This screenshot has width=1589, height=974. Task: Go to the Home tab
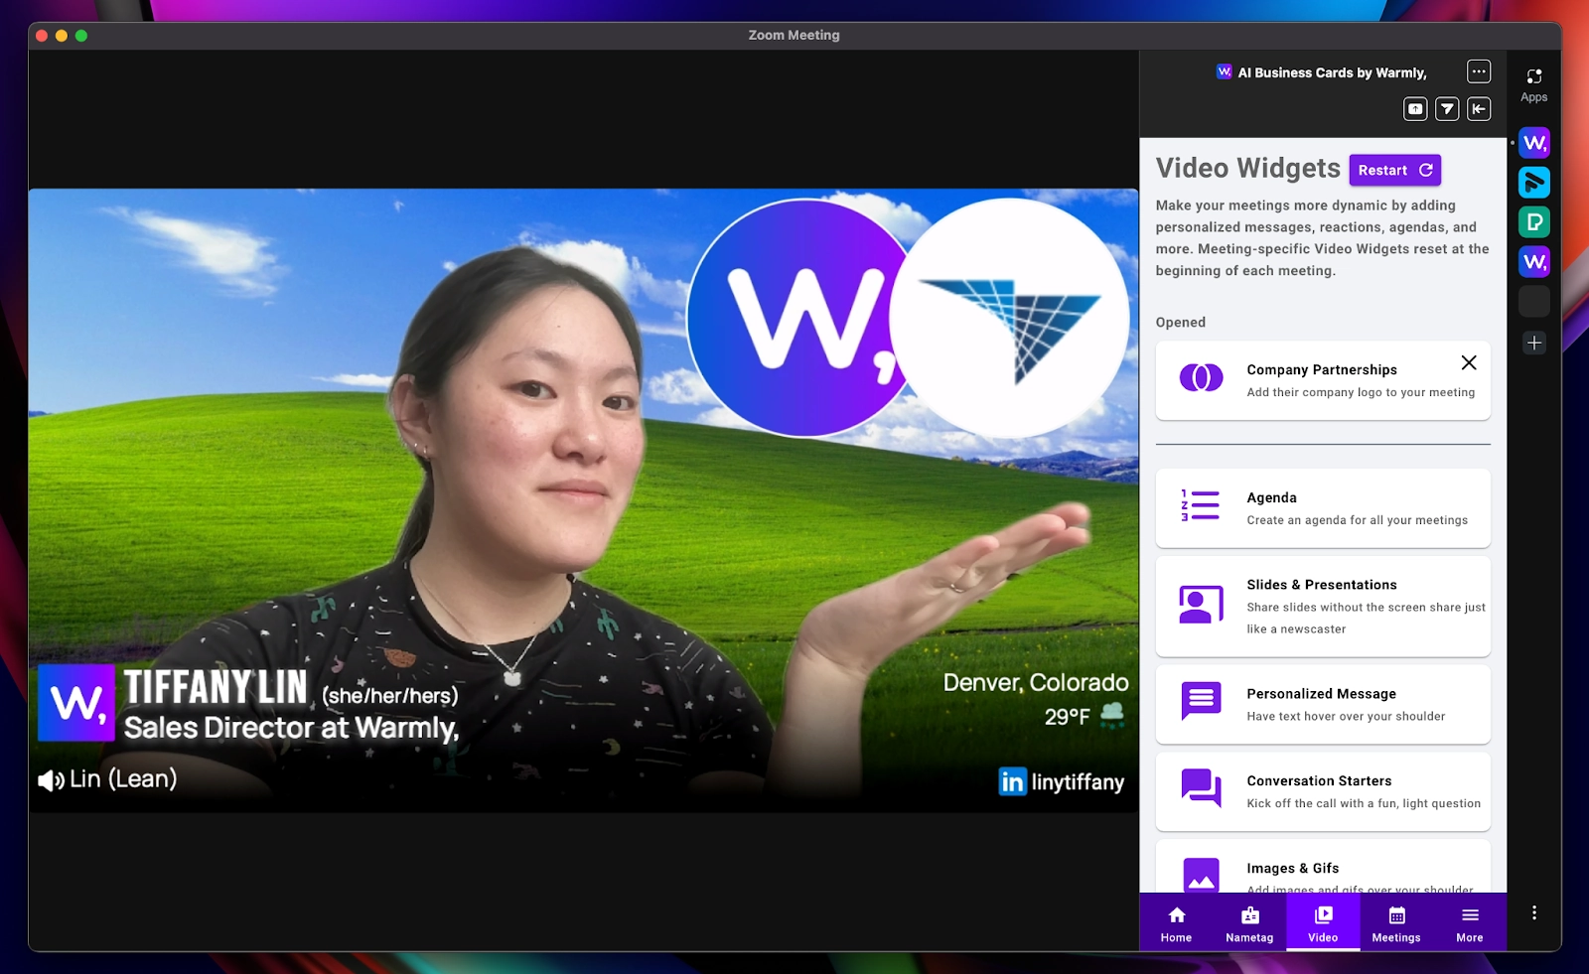click(1176, 923)
